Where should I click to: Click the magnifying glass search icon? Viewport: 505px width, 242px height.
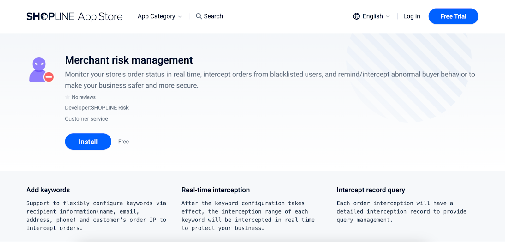click(x=199, y=16)
